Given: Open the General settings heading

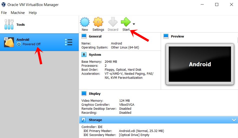Looking at the screenshot, I should pos(95,36).
